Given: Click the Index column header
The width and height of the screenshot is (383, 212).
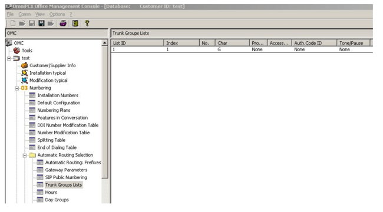Looking at the screenshot, I should 181,43.
